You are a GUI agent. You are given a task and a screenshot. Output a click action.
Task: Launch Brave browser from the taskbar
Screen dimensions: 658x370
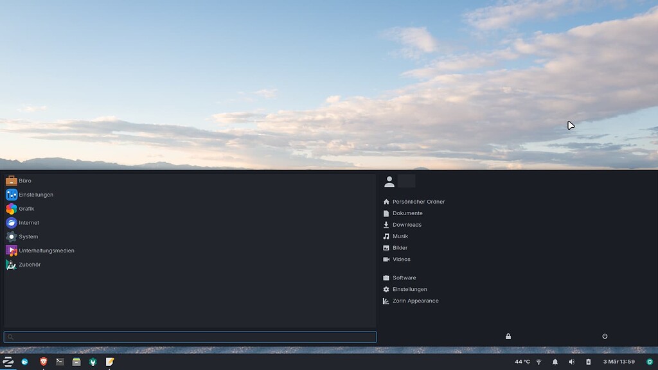point(42,362)
